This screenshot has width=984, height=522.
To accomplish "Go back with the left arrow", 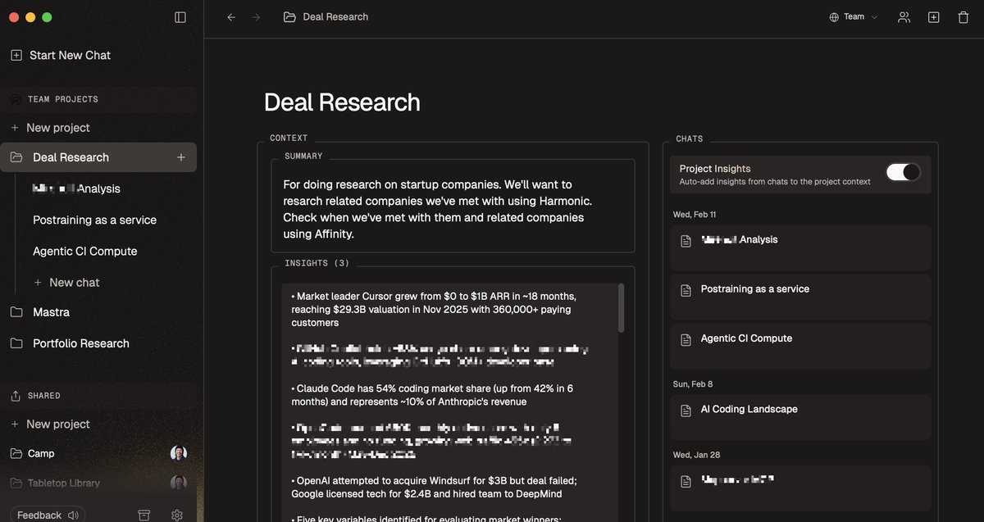I will click(231, 17).
